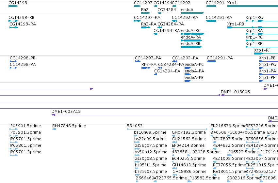Viewport: 278px width, 183px height.
Task: Select the Xrp1-RF transcript label
Action: [262, 50]
